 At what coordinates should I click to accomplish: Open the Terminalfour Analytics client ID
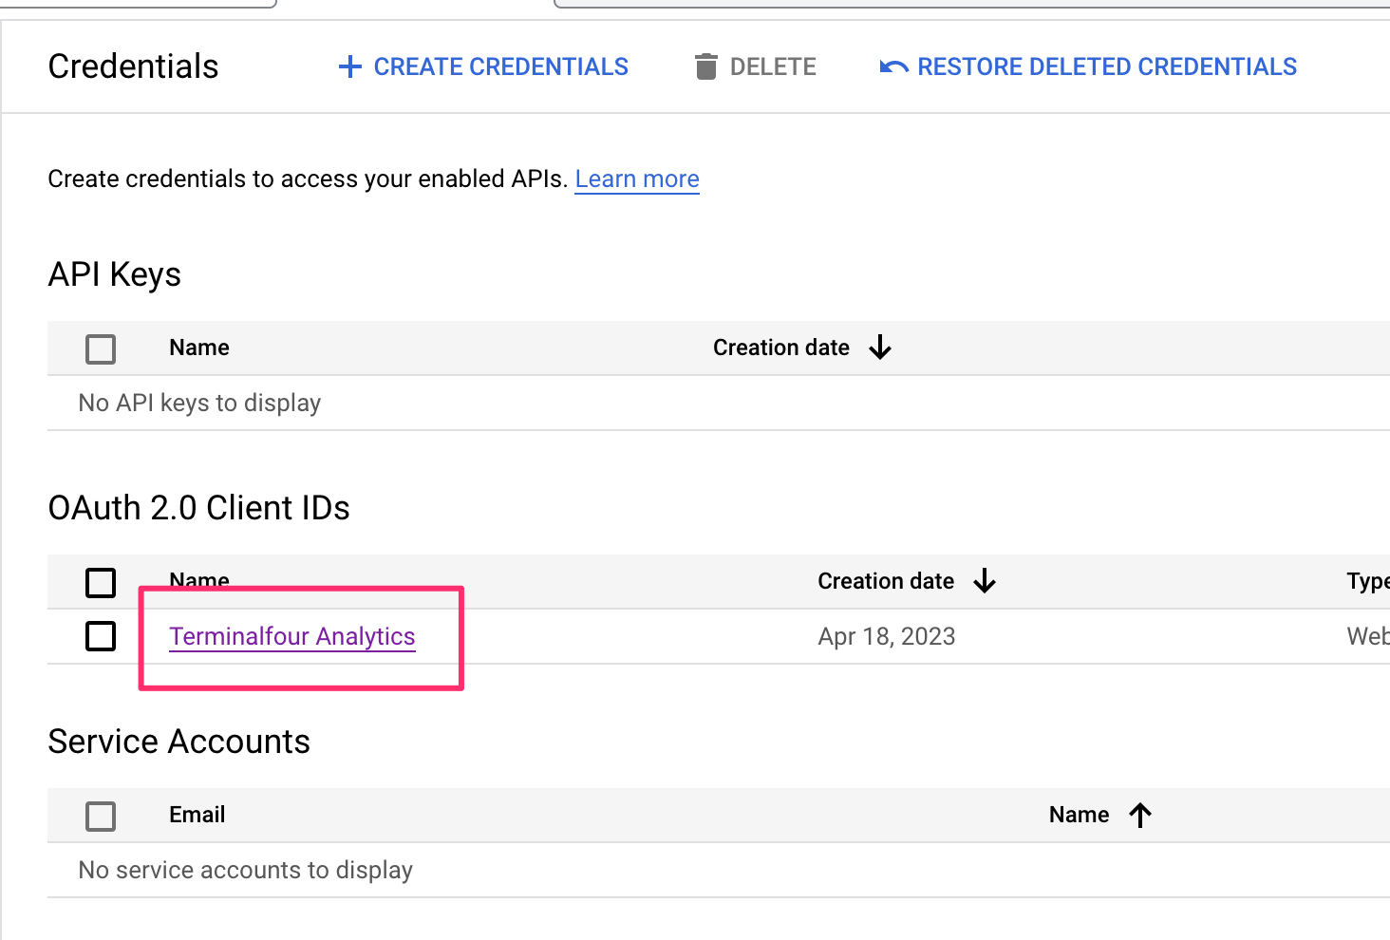[x=291, y=636]
